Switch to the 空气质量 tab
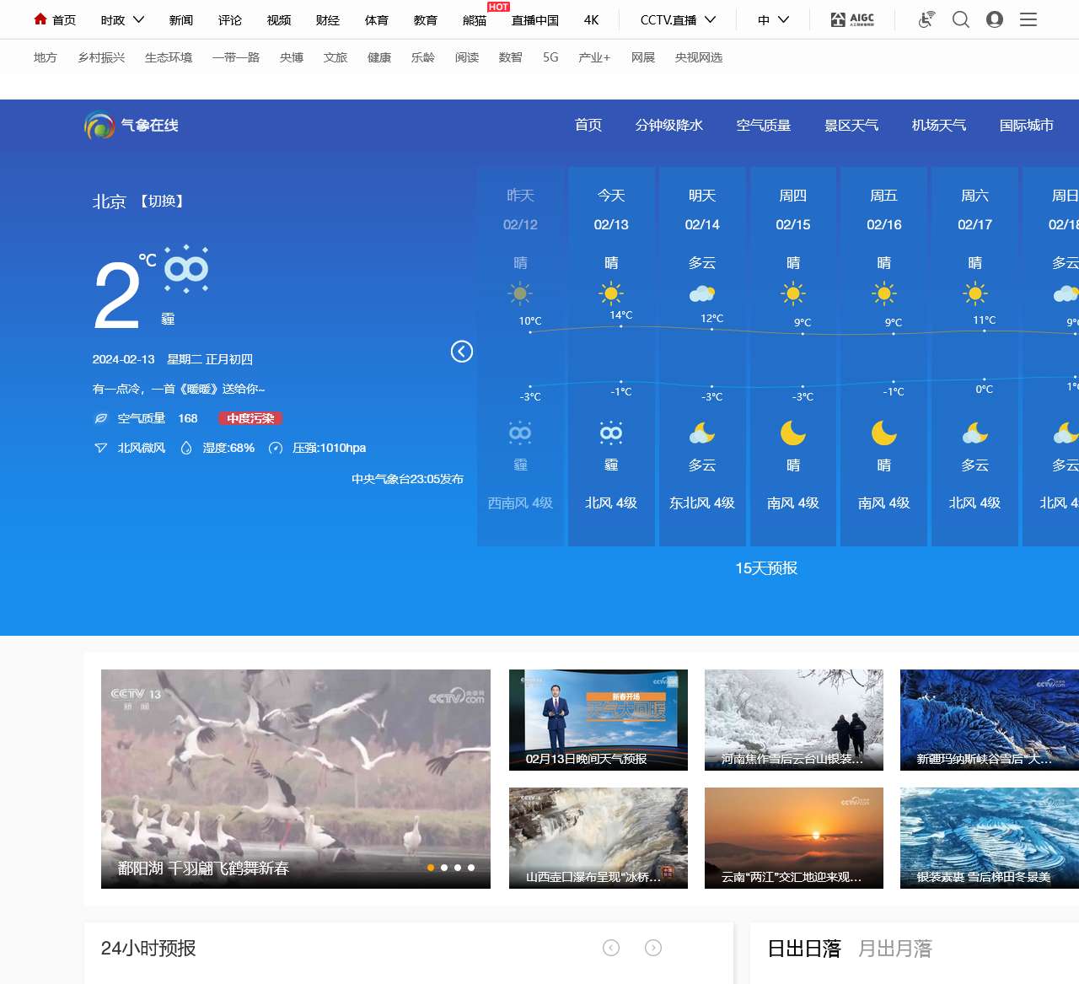Screen dimensions: 1079x984 click(x=763, y=126)
